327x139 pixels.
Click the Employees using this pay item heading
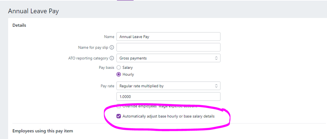click(x=43, y=131)
